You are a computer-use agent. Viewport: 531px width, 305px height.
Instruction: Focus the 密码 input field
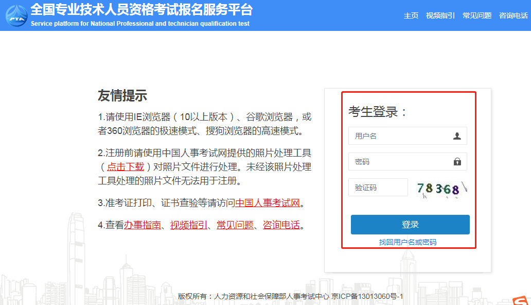coord(399,162)
